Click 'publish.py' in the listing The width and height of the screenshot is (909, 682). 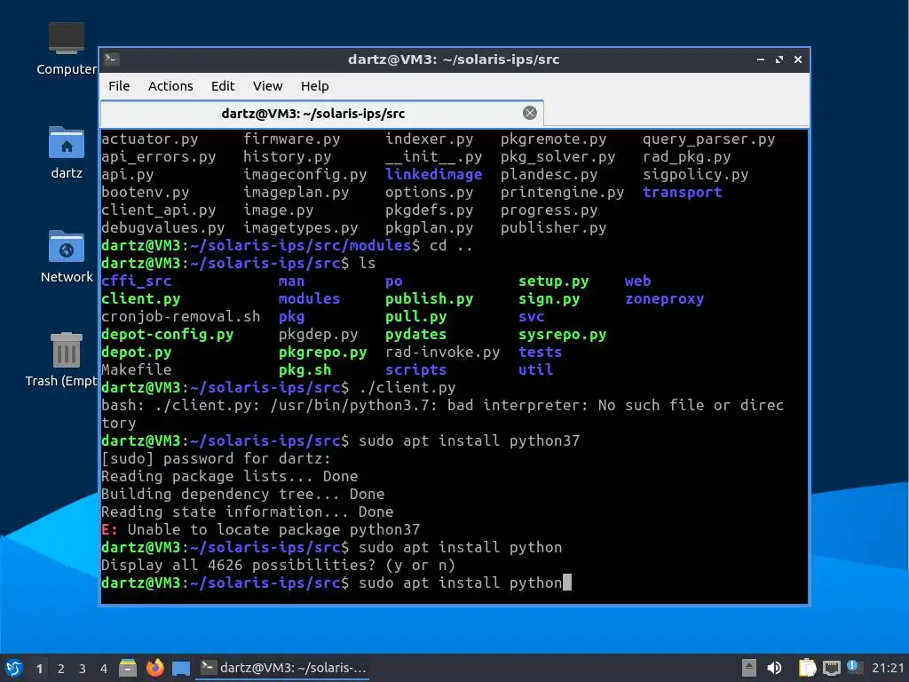coord(429,299)
